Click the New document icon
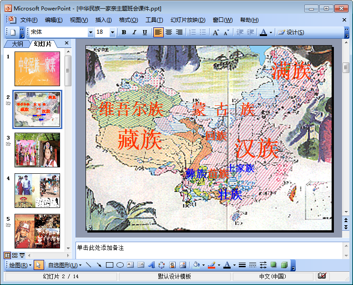The width and height of the screenshot is (353, 285). click(13, 32)
